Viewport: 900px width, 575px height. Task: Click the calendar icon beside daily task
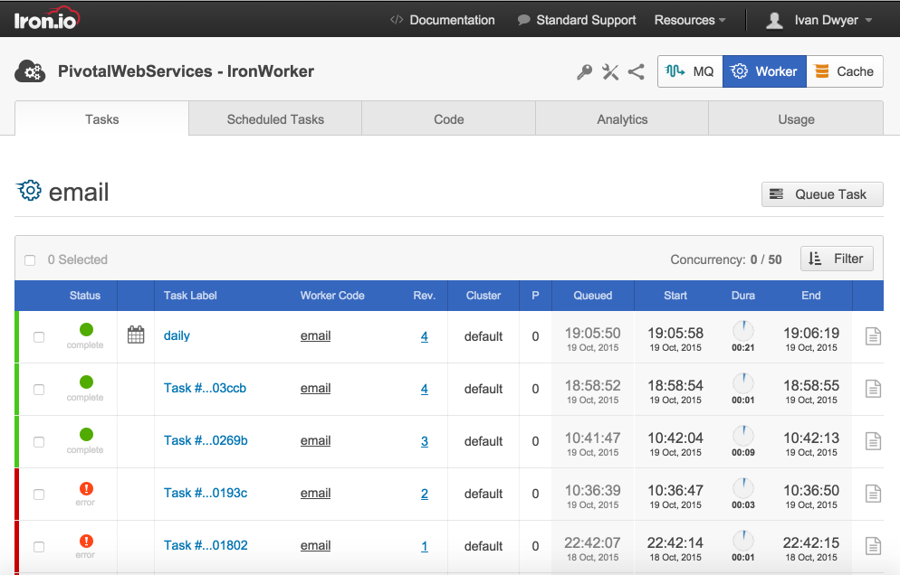[136, 335]
